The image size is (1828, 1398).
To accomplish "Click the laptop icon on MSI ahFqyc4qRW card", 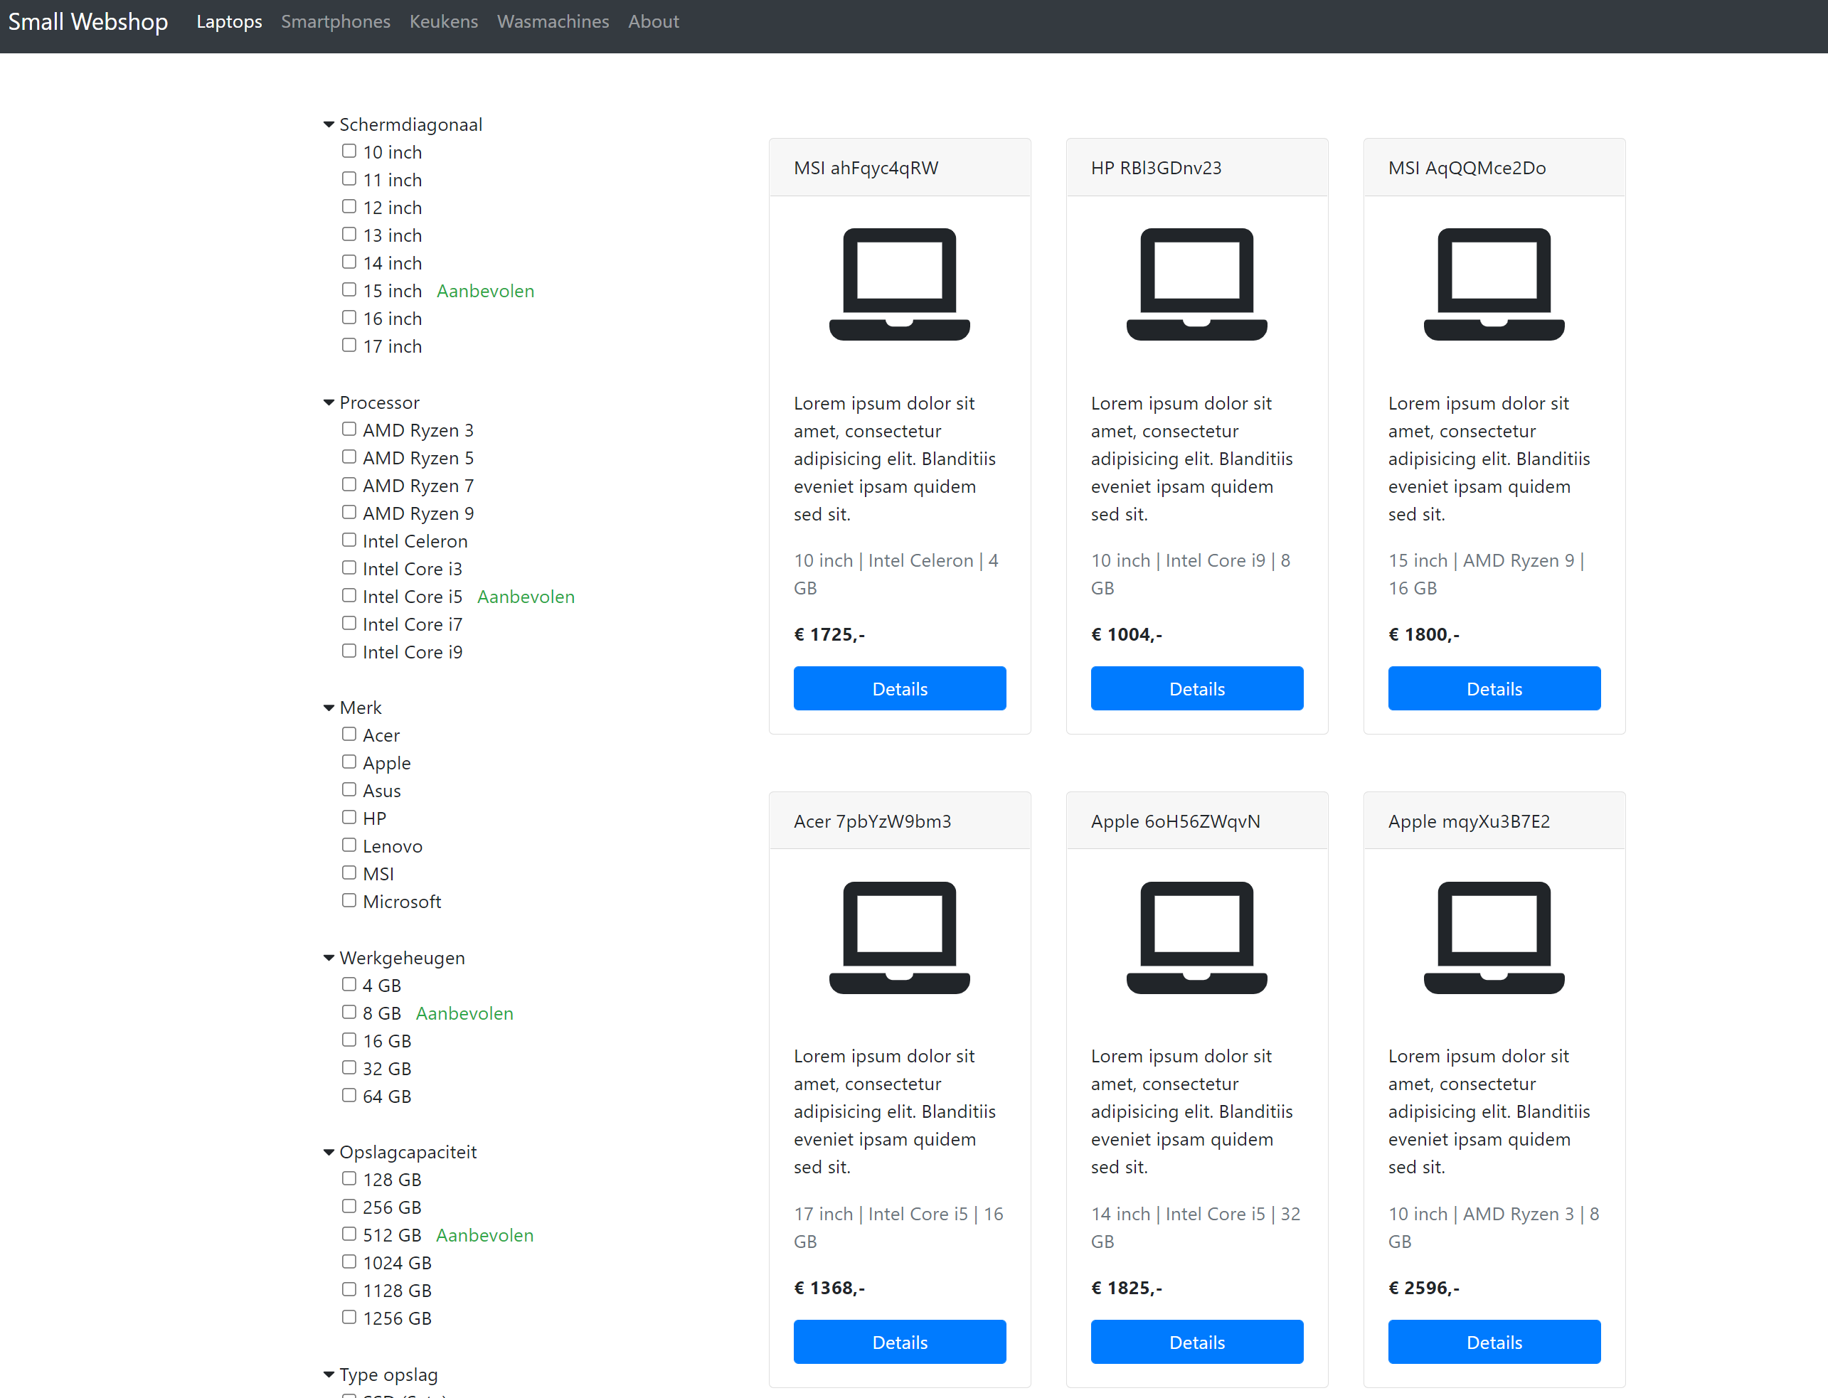I will click(899, 284).
